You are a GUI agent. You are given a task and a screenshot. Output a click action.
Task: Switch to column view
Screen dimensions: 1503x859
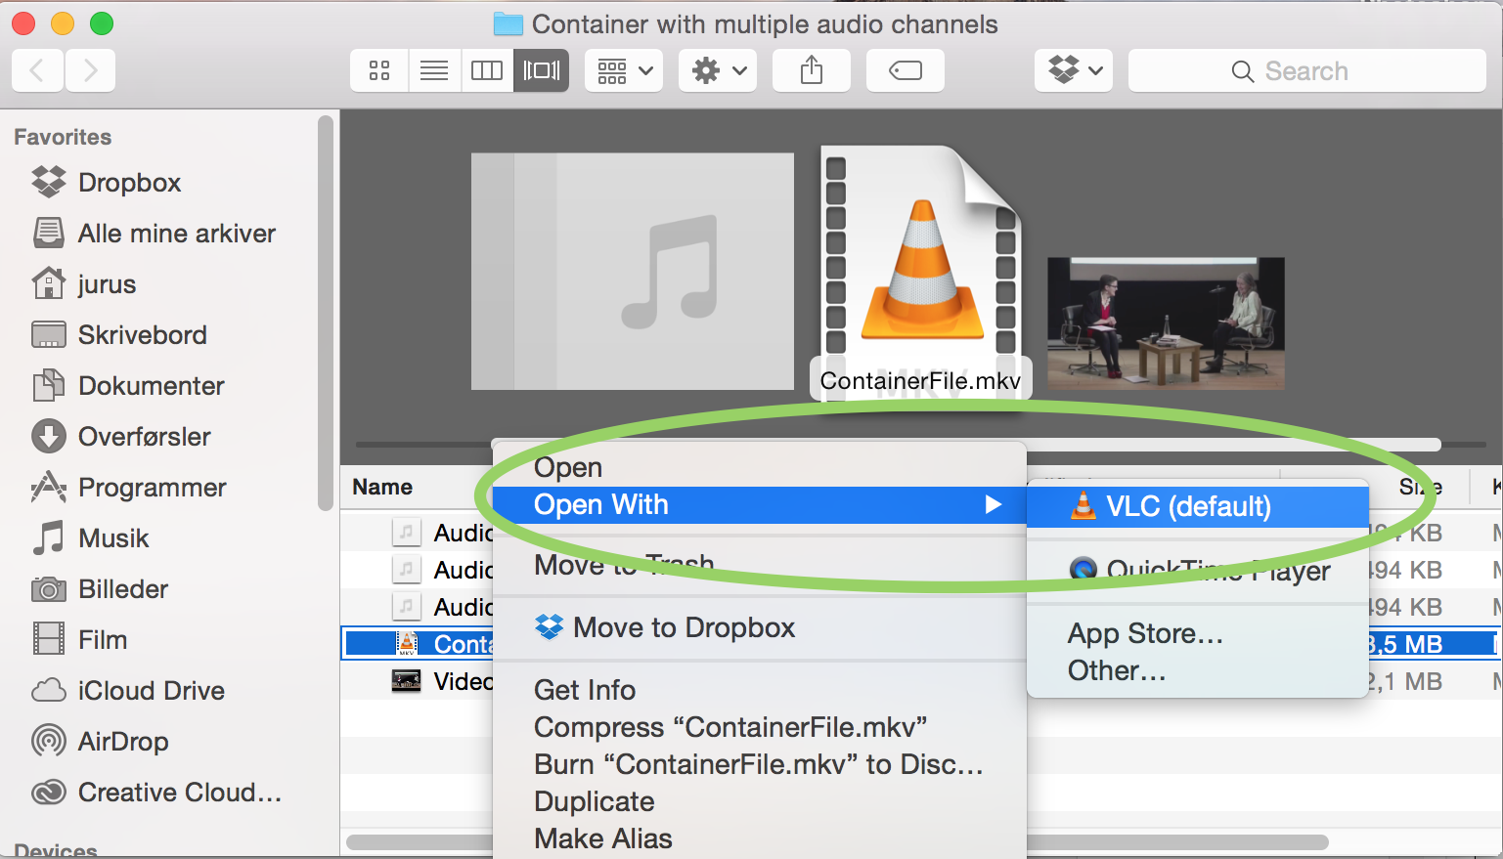pyautogui.click(x=486, y=70)
